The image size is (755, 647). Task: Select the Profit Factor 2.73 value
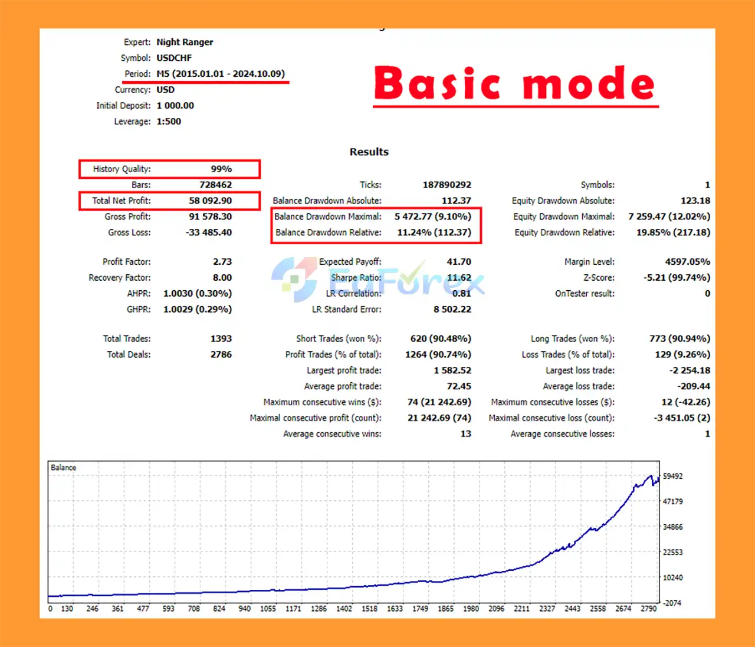click(222, 261)
